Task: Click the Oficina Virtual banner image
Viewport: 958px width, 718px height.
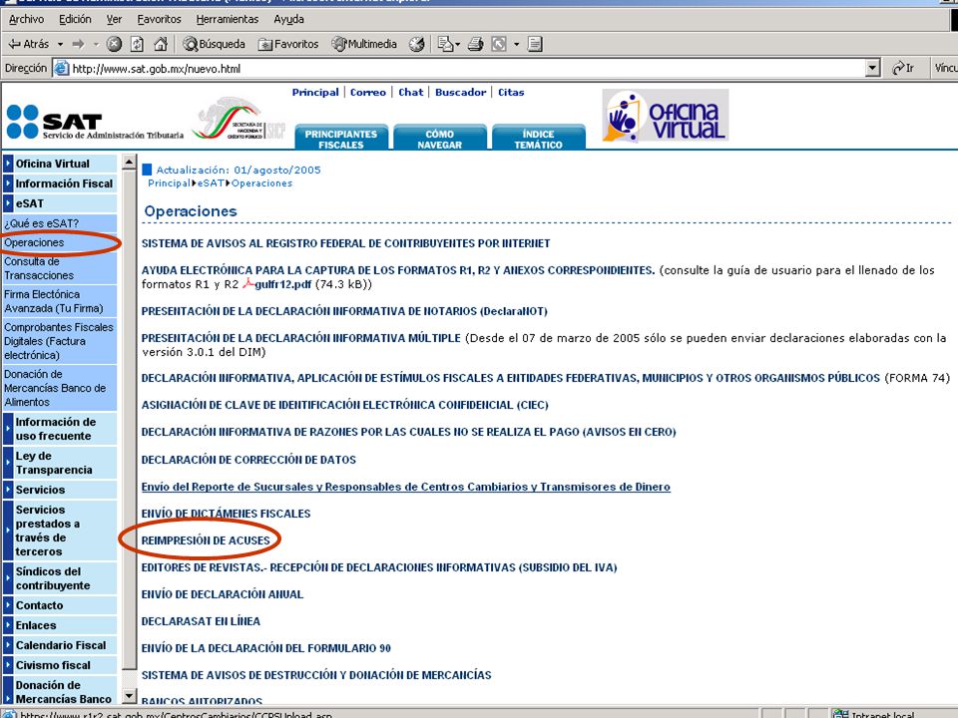Action: (666, 116)
